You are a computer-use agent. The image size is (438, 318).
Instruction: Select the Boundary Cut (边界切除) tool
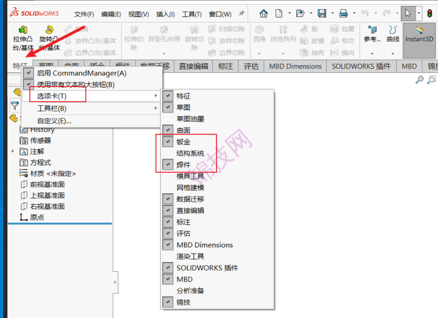point(226,52)
